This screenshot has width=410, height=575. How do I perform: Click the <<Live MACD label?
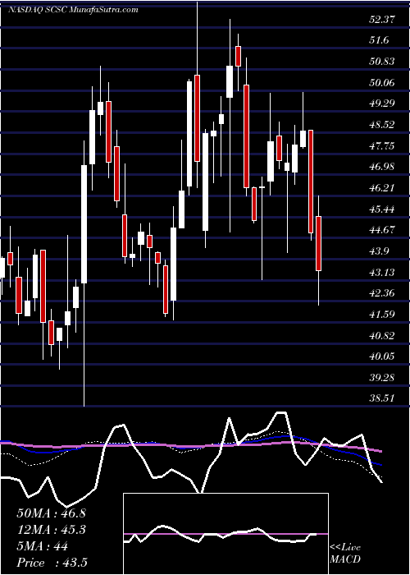pos(345,554)
